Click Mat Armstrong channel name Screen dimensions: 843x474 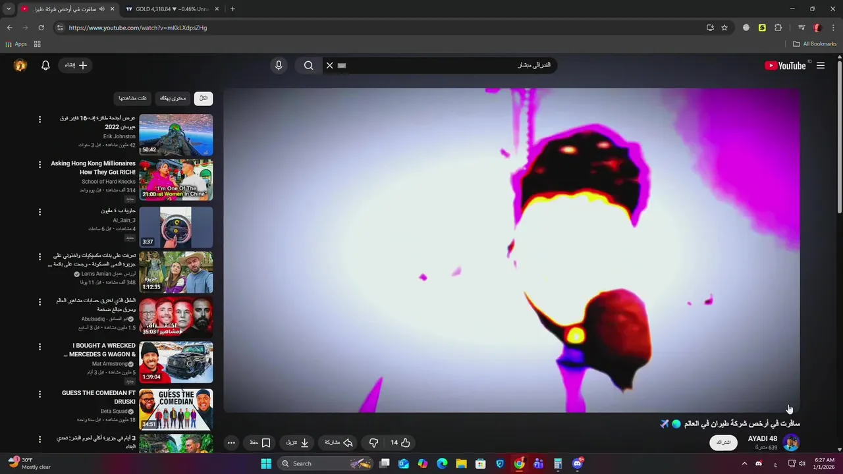click(x=111, y=363)
